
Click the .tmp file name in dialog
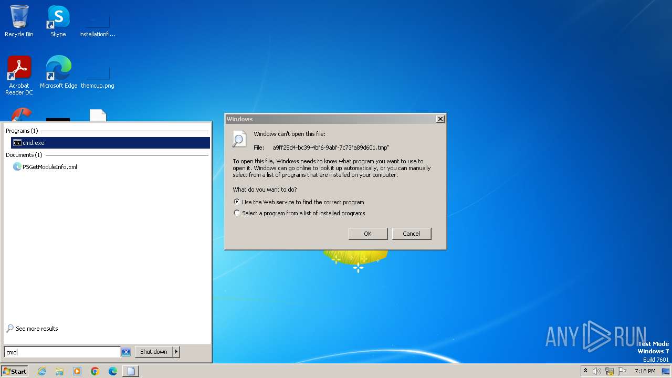pos(331,148)
